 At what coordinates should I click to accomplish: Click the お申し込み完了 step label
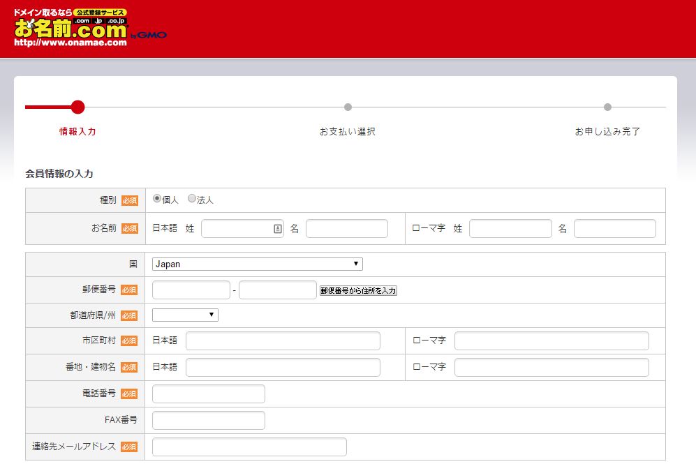coord(607,131)
